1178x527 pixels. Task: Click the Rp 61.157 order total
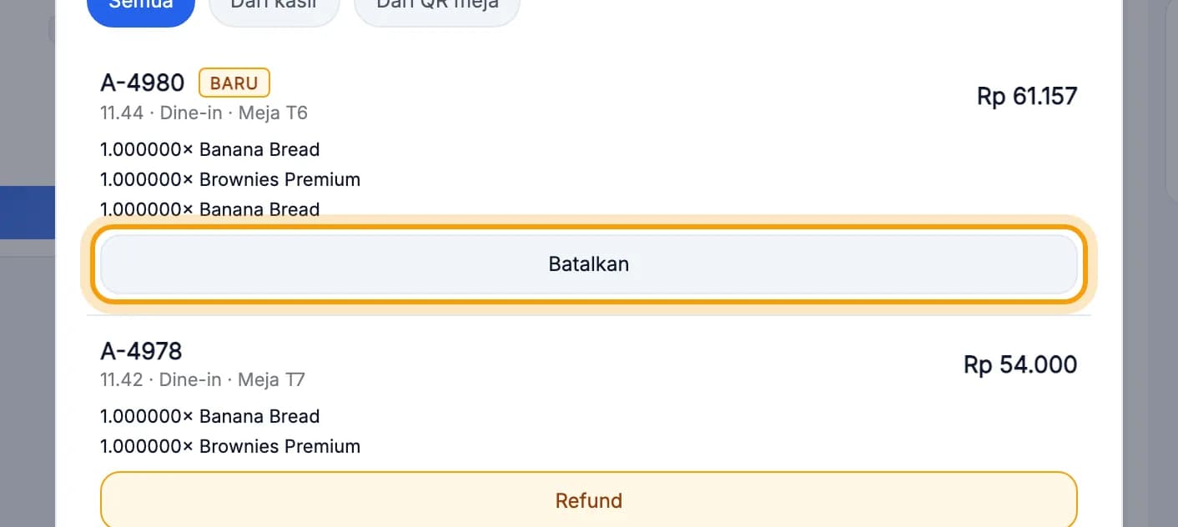[1027, 96]
